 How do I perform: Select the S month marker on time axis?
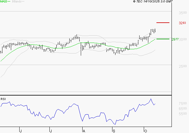point(114,131)
